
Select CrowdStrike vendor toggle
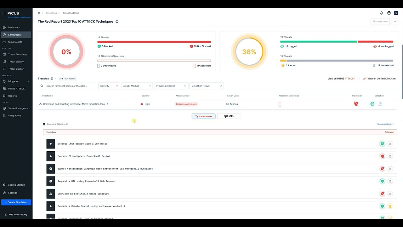click(x=203, y=116)
